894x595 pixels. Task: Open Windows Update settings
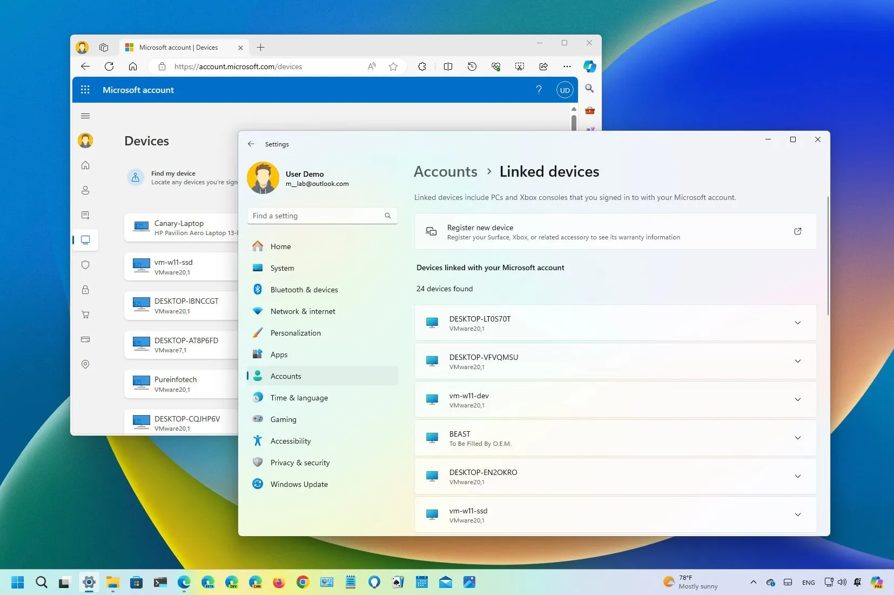tap(322, 484)
